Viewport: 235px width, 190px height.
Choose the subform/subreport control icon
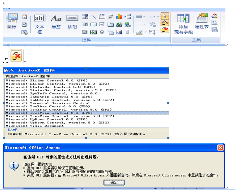pos(85,32)
